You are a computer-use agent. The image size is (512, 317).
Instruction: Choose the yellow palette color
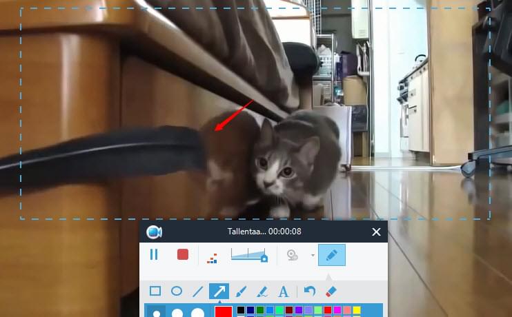357,311
